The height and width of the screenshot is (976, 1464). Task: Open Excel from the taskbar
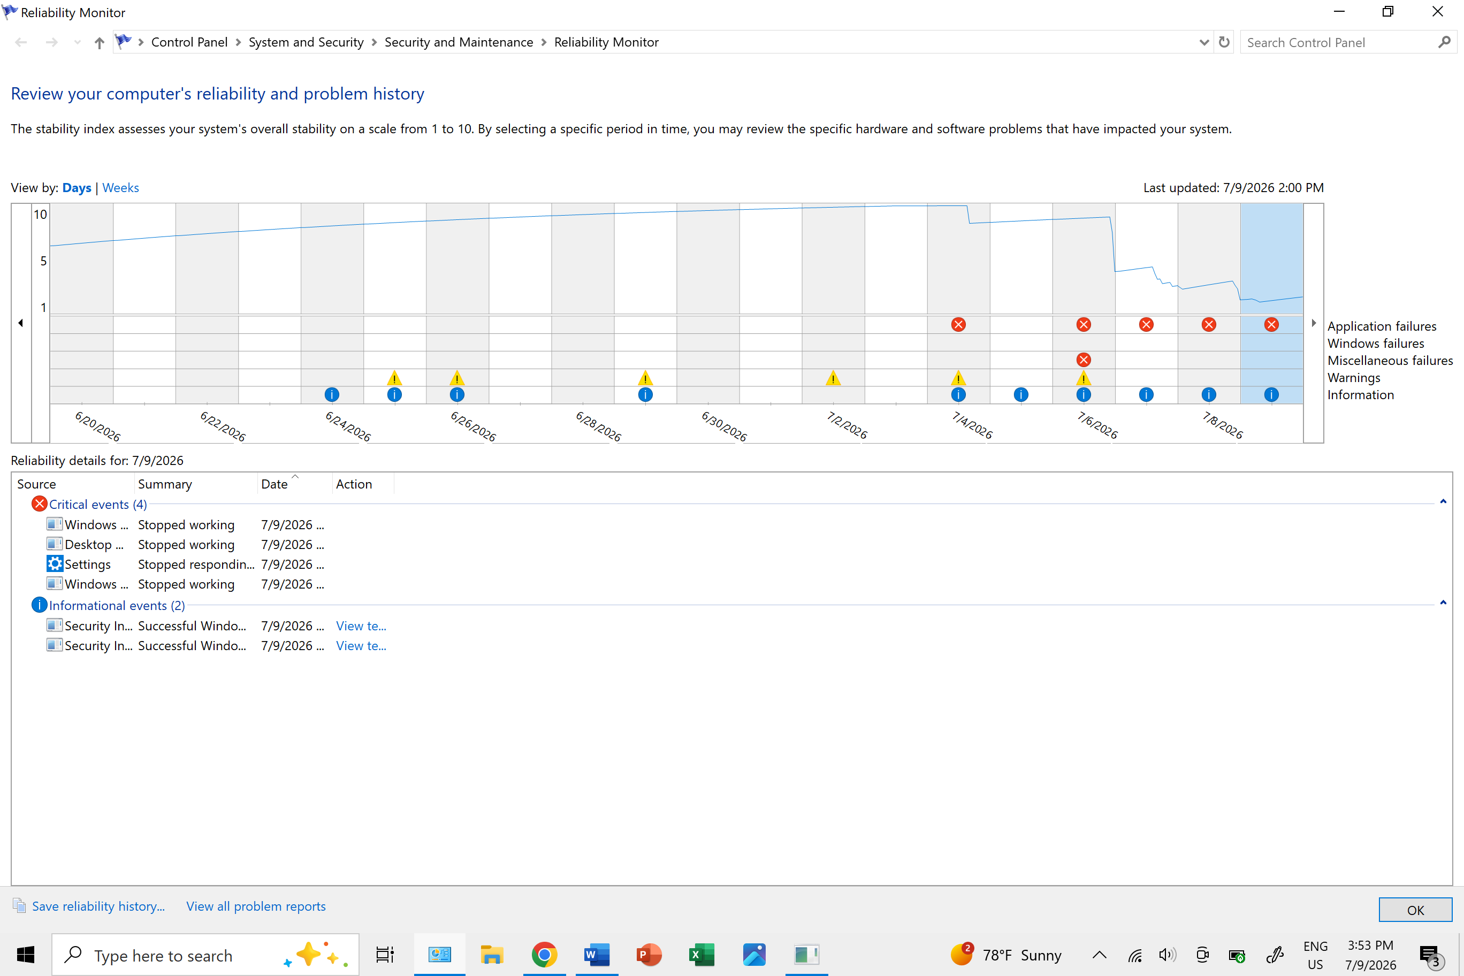pos(701,954)
